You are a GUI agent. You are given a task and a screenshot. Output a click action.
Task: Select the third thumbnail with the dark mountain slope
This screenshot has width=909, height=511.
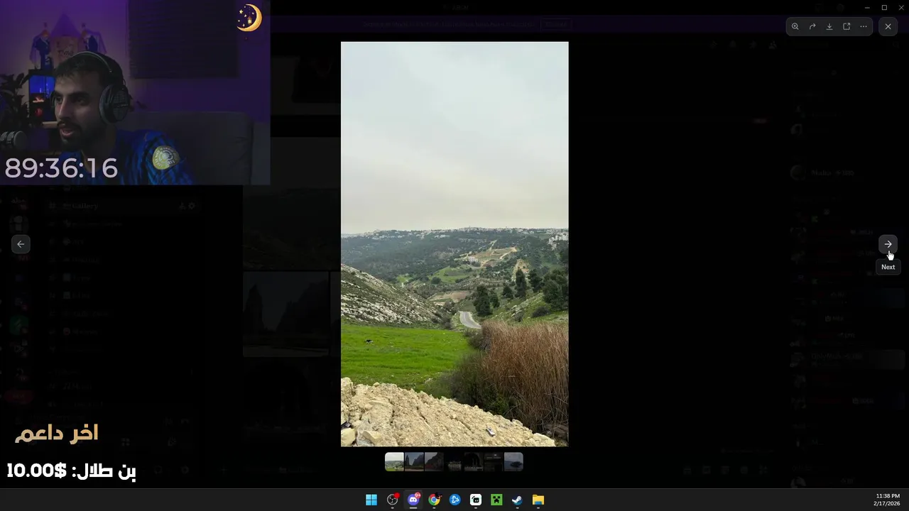click(x=434, y=462)
